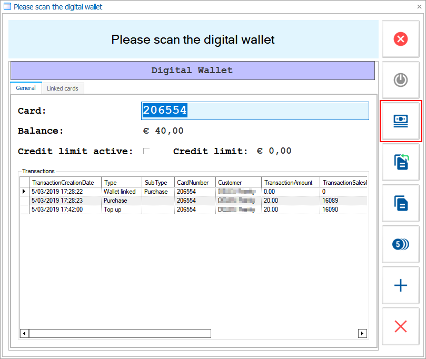Click the Card number input field
Screen dimensions: 426x359
click(255, 111)
